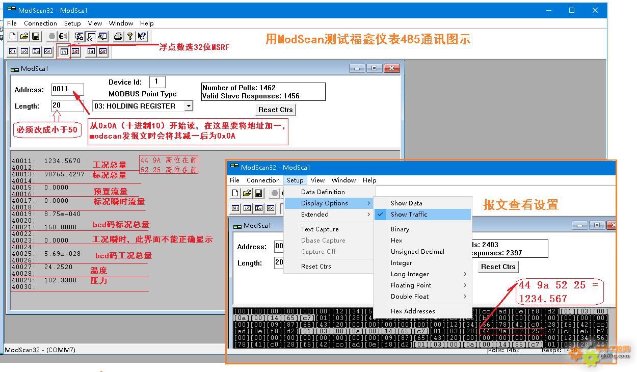Open View menu in main ModScan32 window
This screenshot has width=637, height=372.
[95, 23]
